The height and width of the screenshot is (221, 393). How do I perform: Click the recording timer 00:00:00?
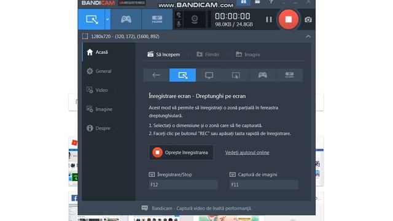pos(233,16)
